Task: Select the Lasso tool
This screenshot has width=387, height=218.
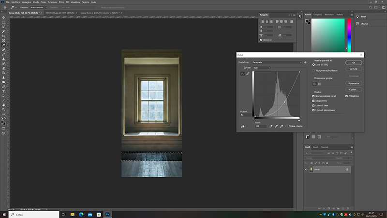Action: pos(3,27)
